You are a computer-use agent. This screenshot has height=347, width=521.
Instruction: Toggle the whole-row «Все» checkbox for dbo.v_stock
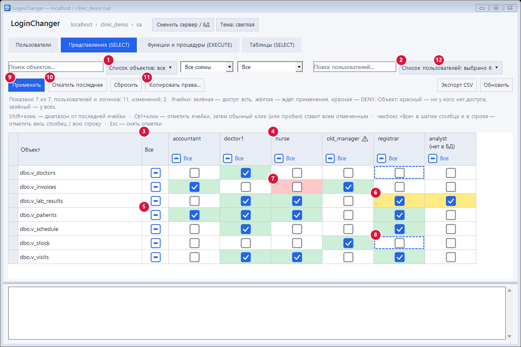155,243
